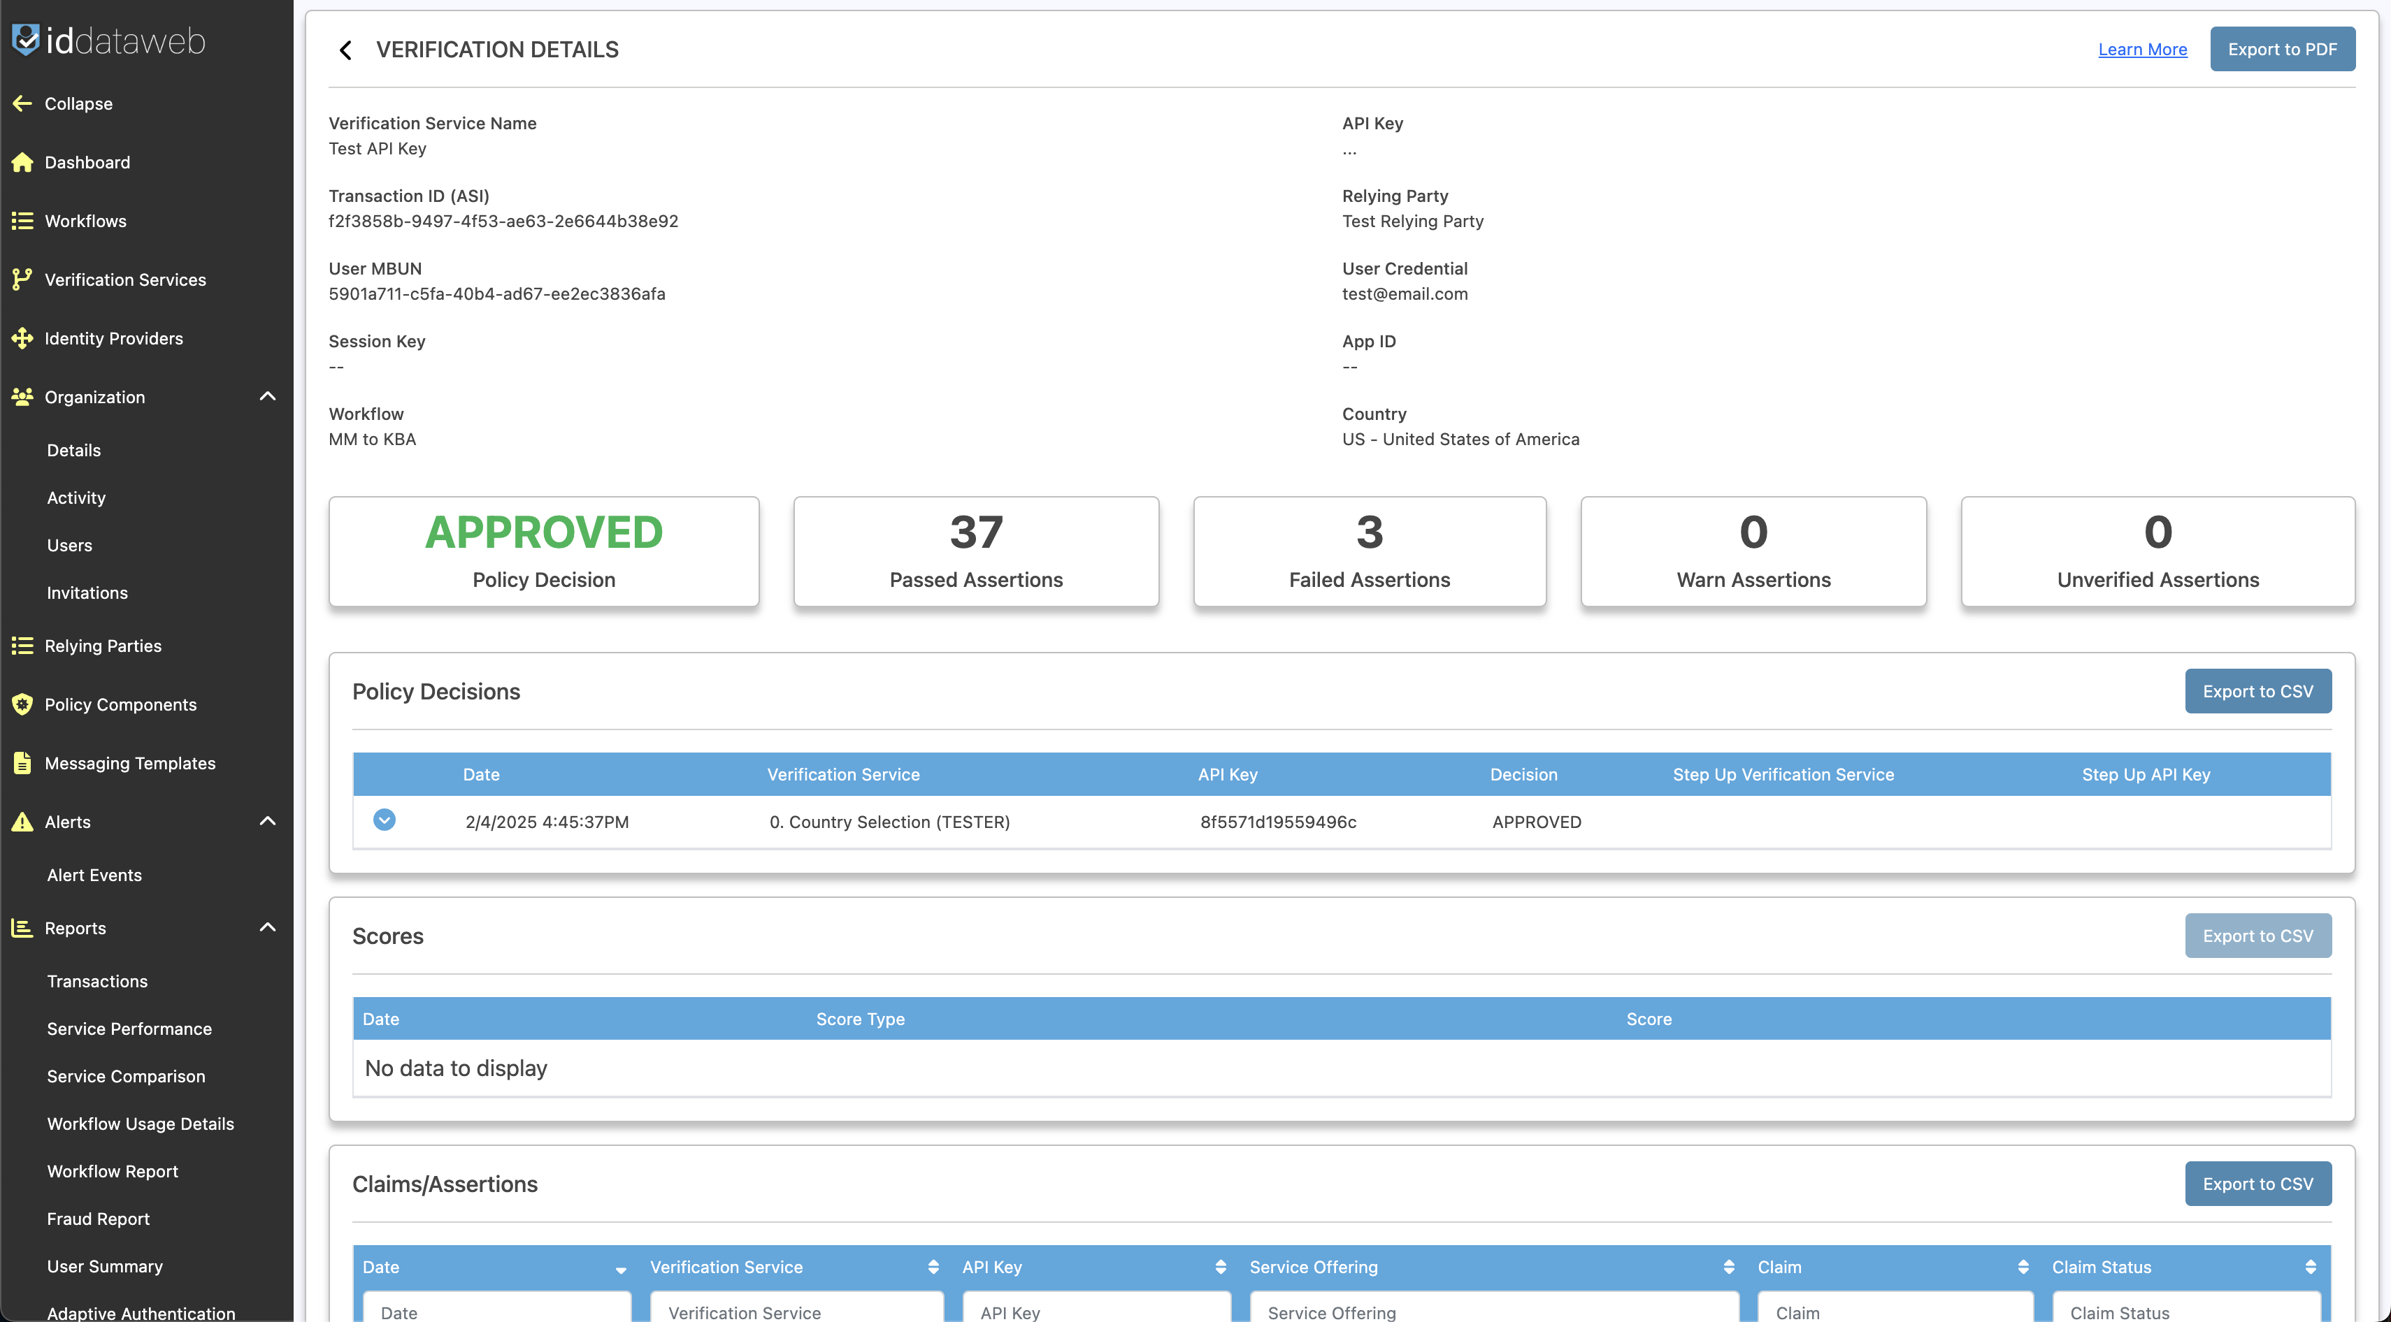The image size is (2391, 1322).
Task: Click the back arrow beside Verification Details
Action: point(345,50)
